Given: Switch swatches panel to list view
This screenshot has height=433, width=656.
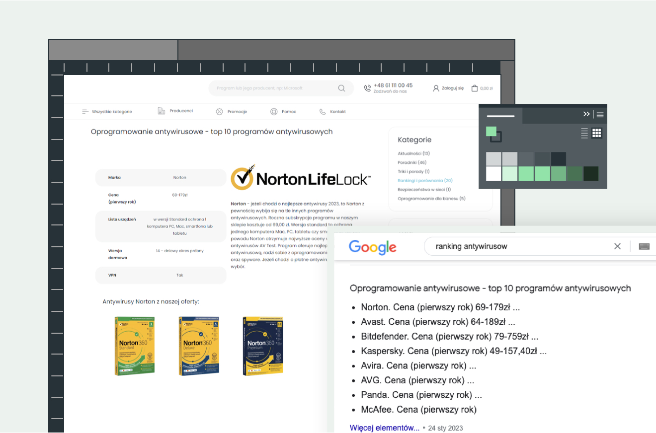Looking at the screenshot, I should click(584, 133).
